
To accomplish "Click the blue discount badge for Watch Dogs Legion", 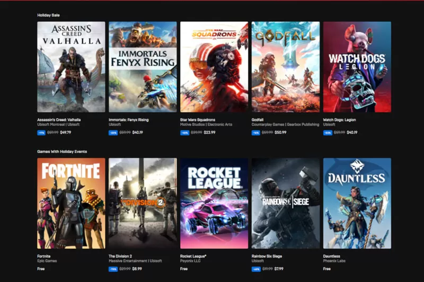I will (328, 133).
